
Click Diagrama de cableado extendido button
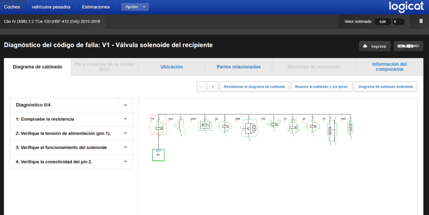coord(386,87)
